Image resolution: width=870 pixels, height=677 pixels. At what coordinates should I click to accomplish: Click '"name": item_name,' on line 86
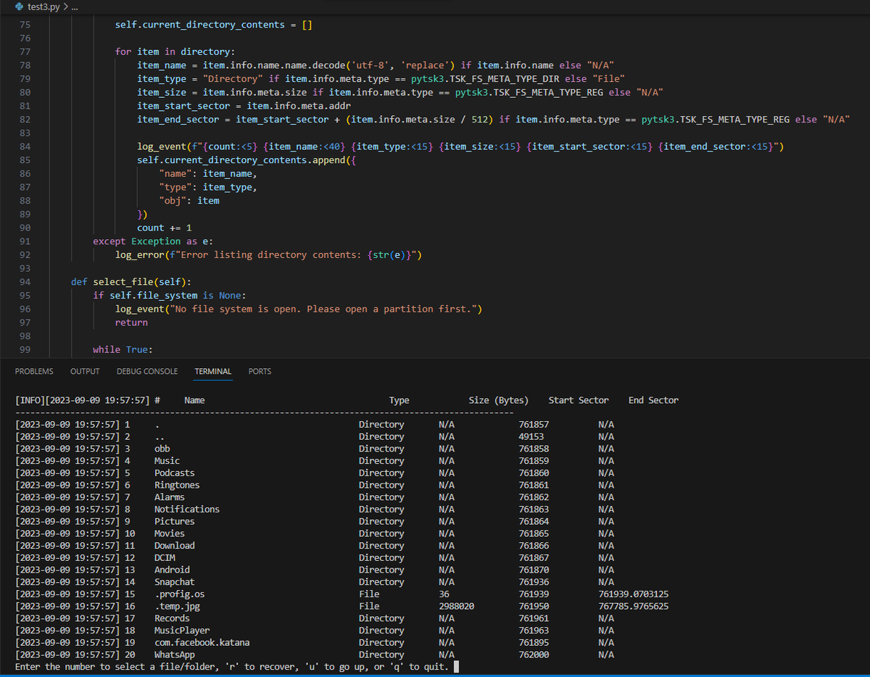pyautogui.click(x=208, y=173)
